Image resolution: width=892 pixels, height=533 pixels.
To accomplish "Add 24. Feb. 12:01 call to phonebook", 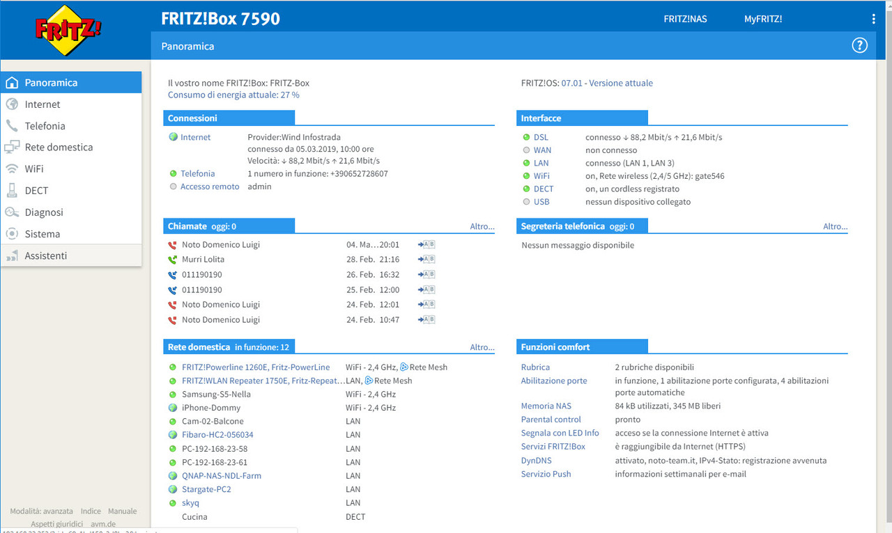I will [x=426, y=304].
